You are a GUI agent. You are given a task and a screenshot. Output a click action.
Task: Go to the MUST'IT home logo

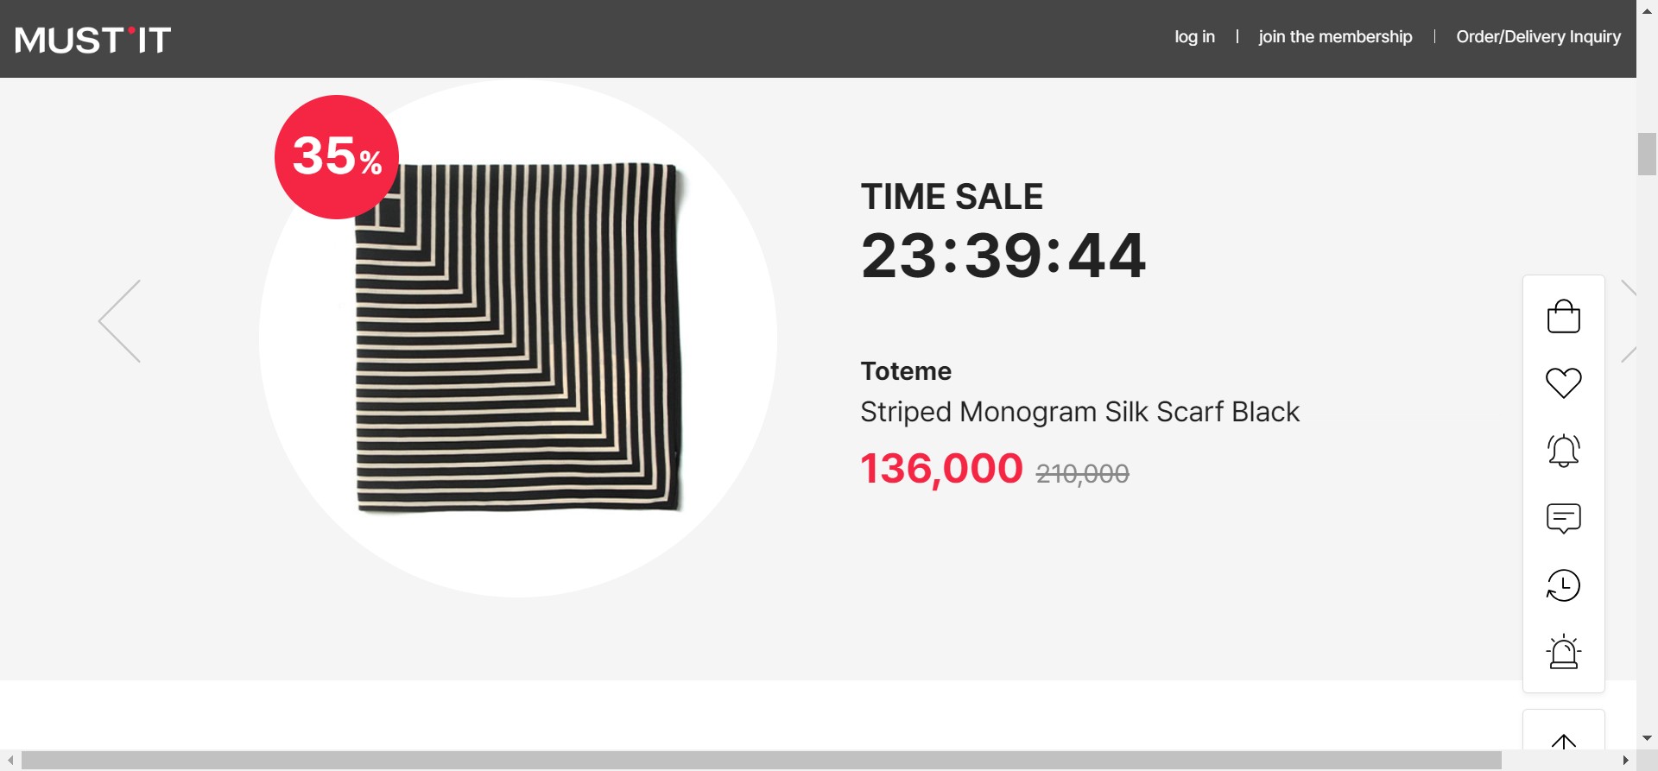click(x=93, y=40)
